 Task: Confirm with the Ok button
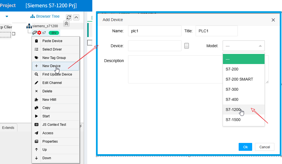[x=245, y=147]
